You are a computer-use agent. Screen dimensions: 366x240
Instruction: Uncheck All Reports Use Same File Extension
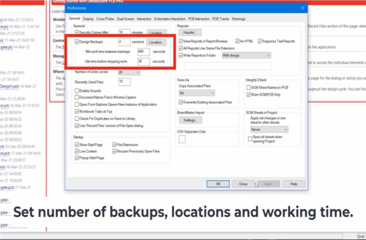pyautogui.click(x=181, y=48)
